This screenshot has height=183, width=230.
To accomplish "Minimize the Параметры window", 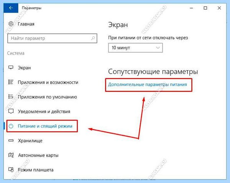I will [191, 8].
